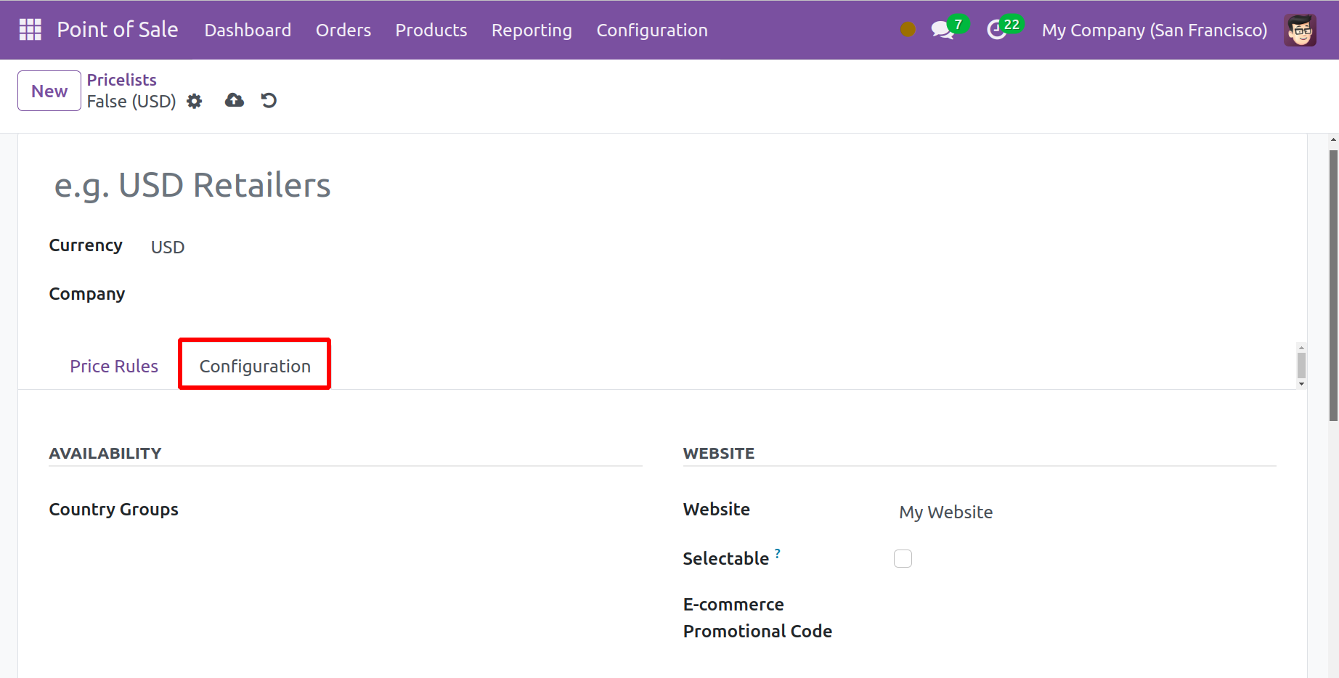Select the Configuration tab in the form
This screenshot has height=678, width=1339.
255,366
